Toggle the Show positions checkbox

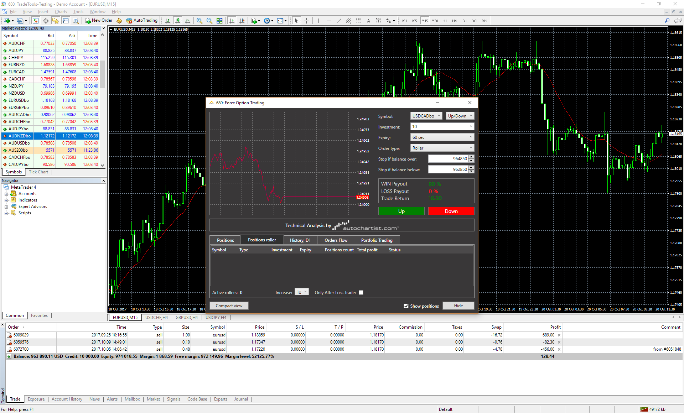point(406,306)
